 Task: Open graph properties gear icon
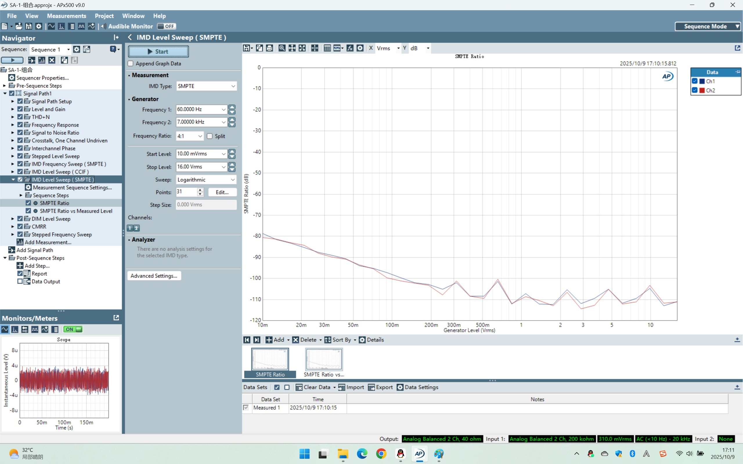click(360, 48)
